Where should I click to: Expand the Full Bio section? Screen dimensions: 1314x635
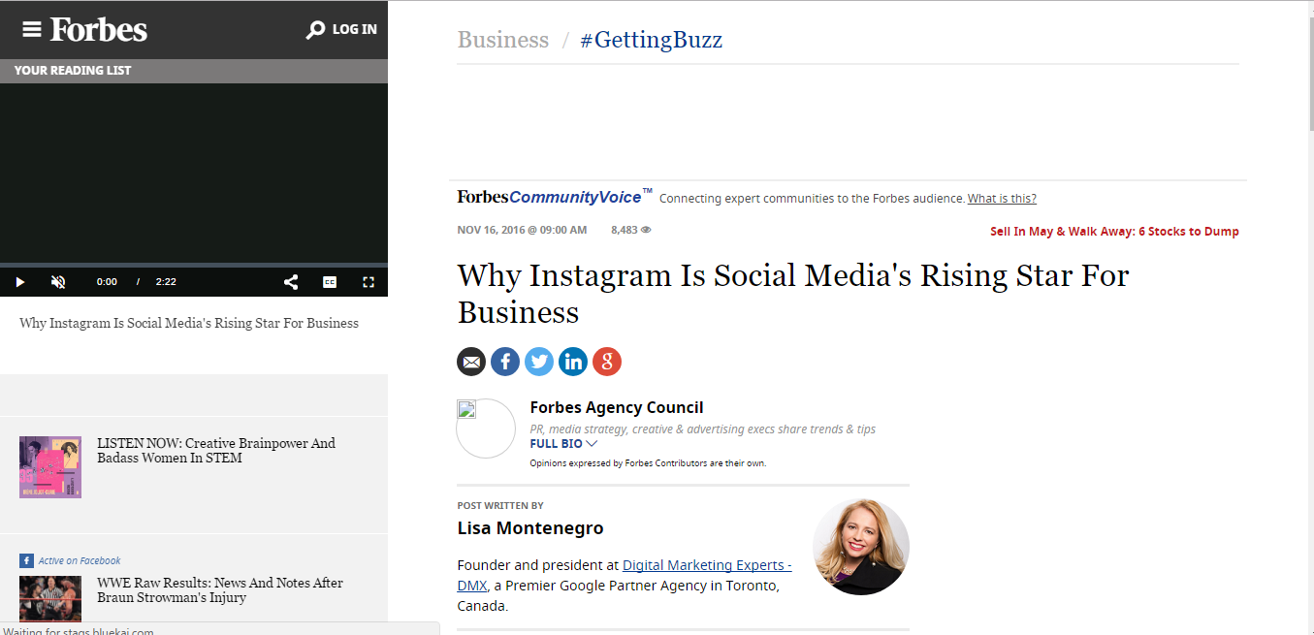(x=563, y=444)
